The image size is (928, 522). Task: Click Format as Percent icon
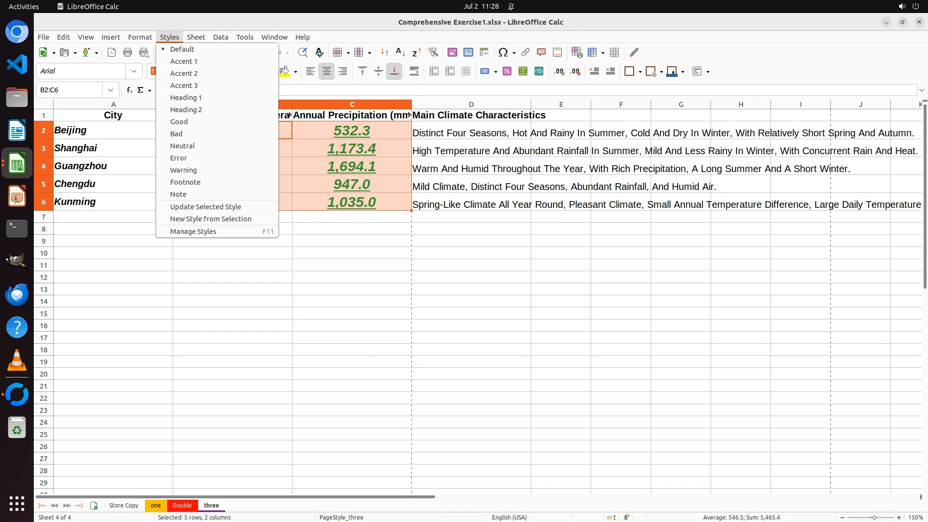click(507, 72)
